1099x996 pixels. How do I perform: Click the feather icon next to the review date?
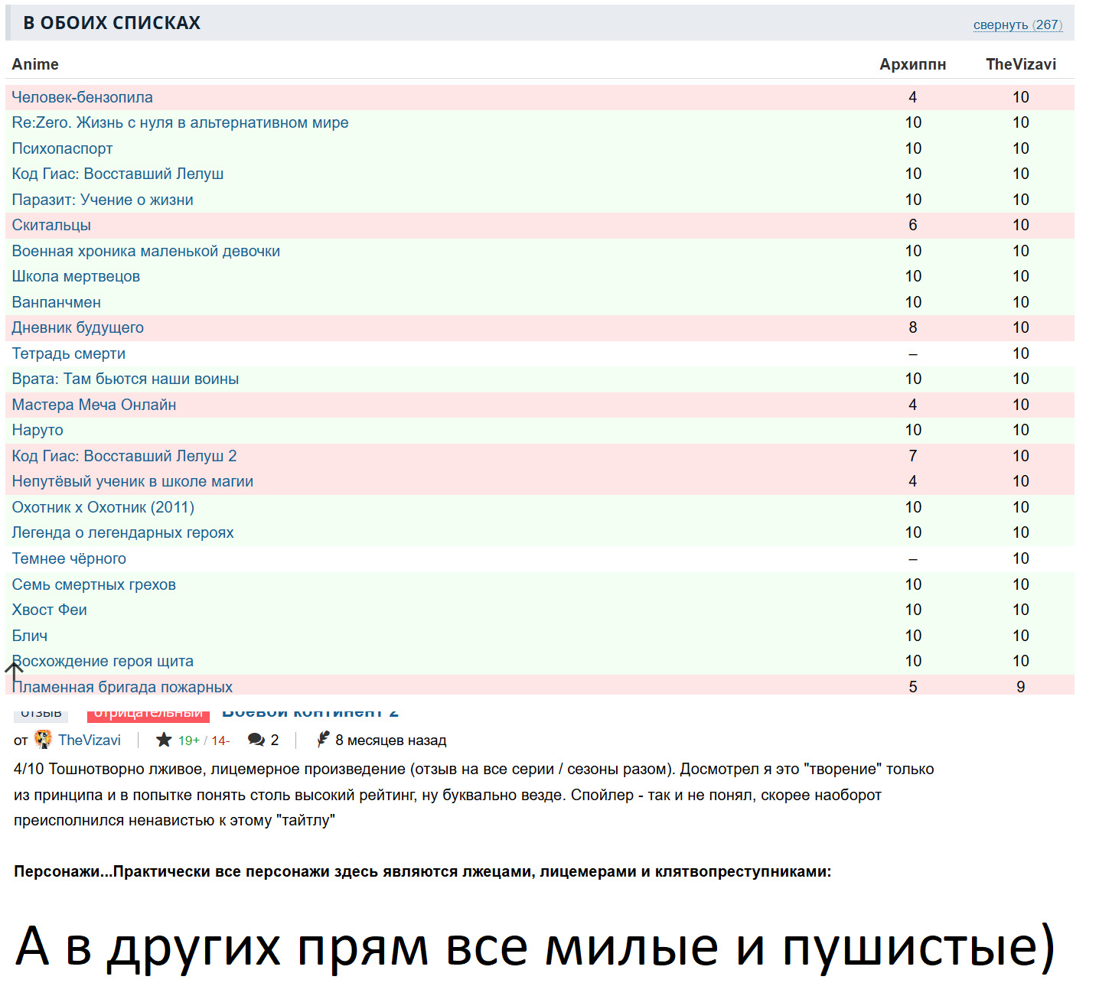click(324, 739)
